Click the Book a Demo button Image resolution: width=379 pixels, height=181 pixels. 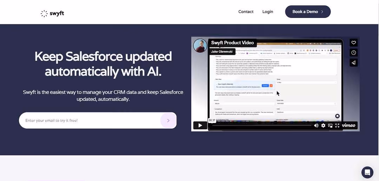(x=308, y=12)
